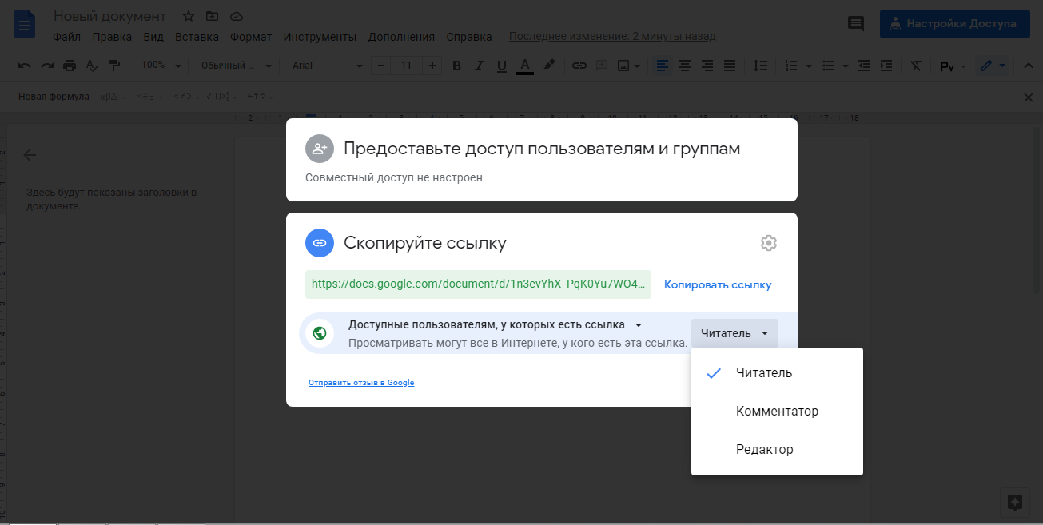Select Читатель role option
The height and width of the screenshot is (525, 1043).
coord(764,373)
